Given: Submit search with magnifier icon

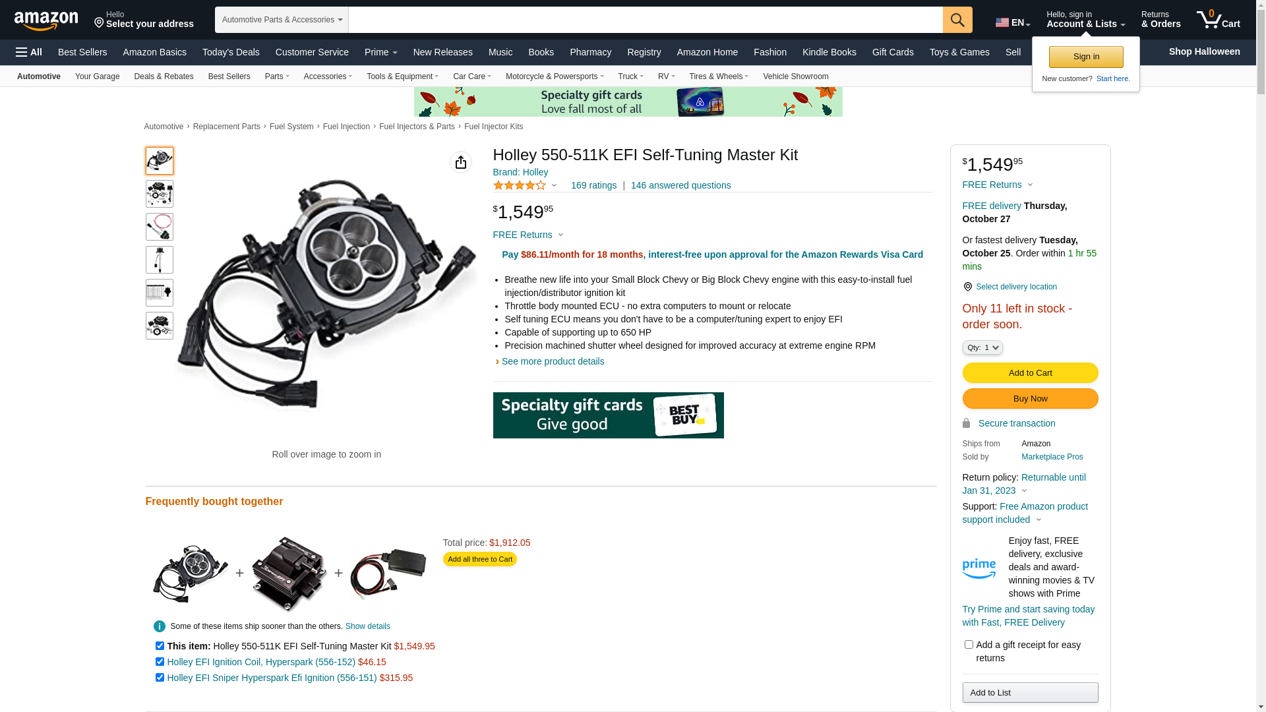Looking at the screenshot, I should [957, 20].
